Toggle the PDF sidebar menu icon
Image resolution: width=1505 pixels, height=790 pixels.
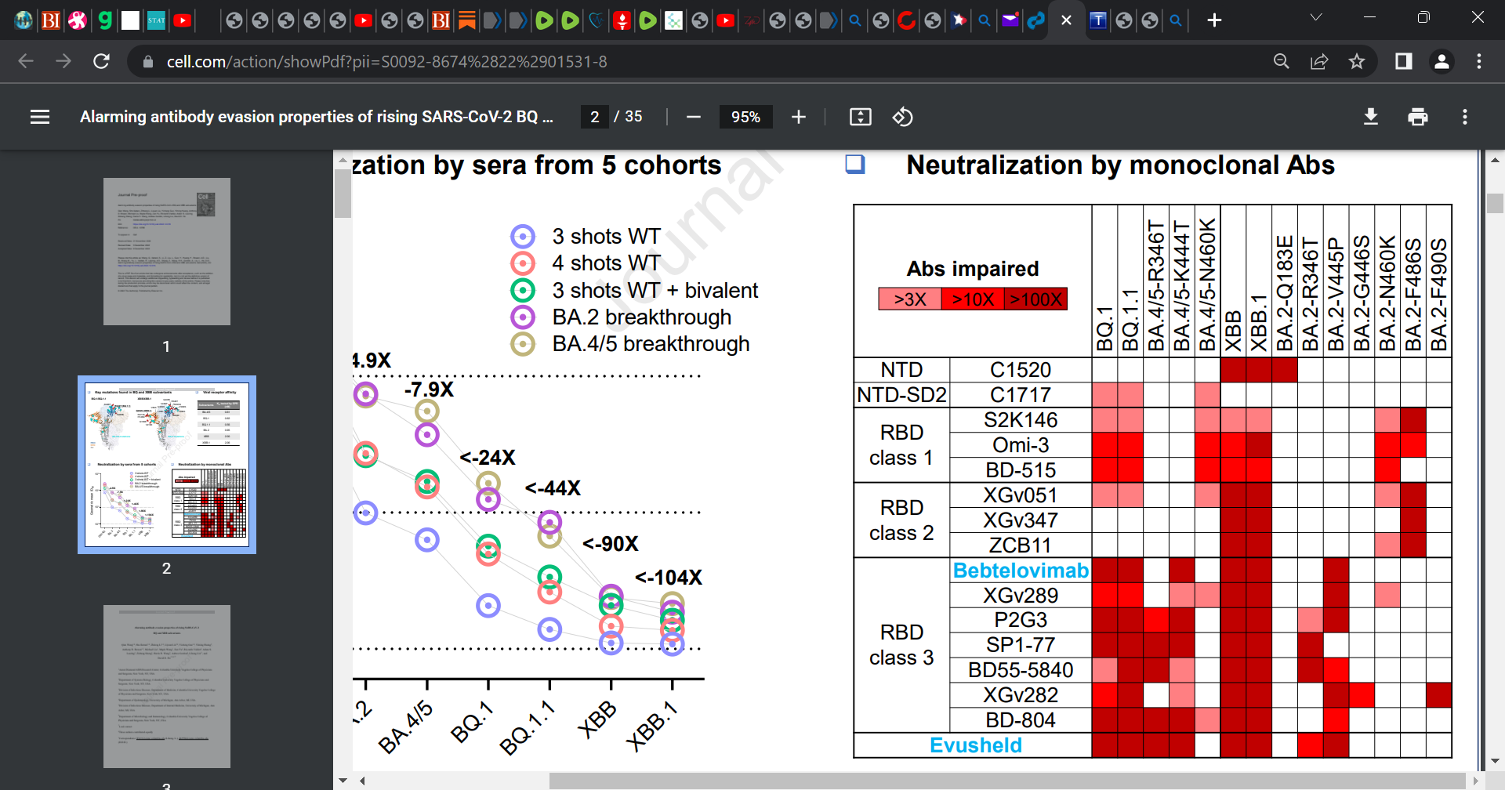[x=40, y=117]
